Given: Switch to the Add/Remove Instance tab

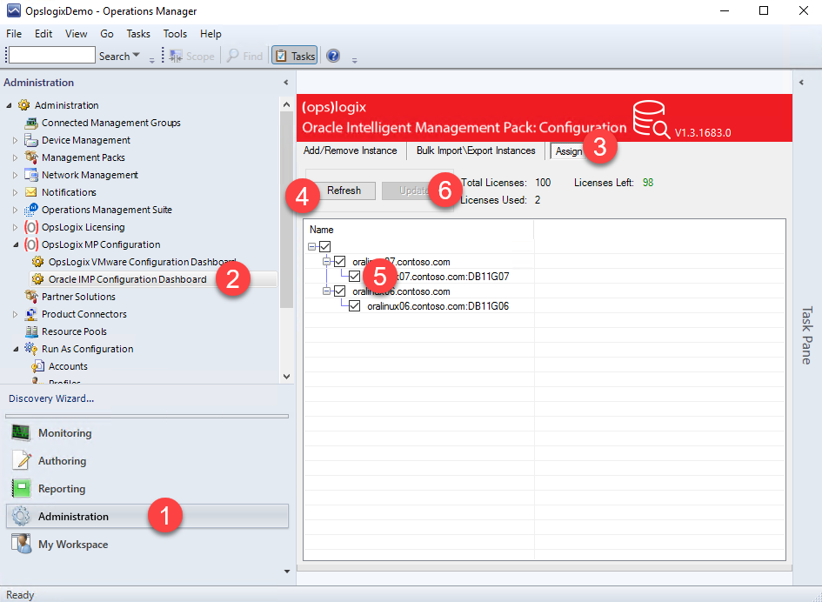Looking at the screenshot, I should pyautogui.click(x=351, y=150).
